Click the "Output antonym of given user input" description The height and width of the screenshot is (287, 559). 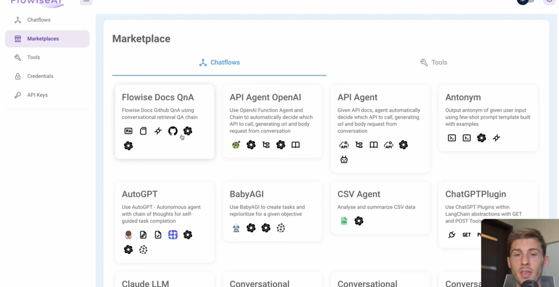[x=488, y=117]
